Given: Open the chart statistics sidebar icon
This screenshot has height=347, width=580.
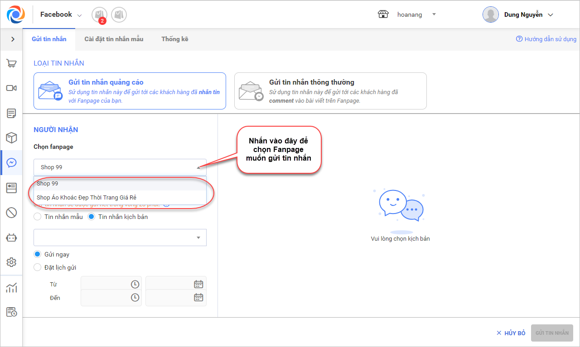Looking at the screenshot, I should (11, 288).
